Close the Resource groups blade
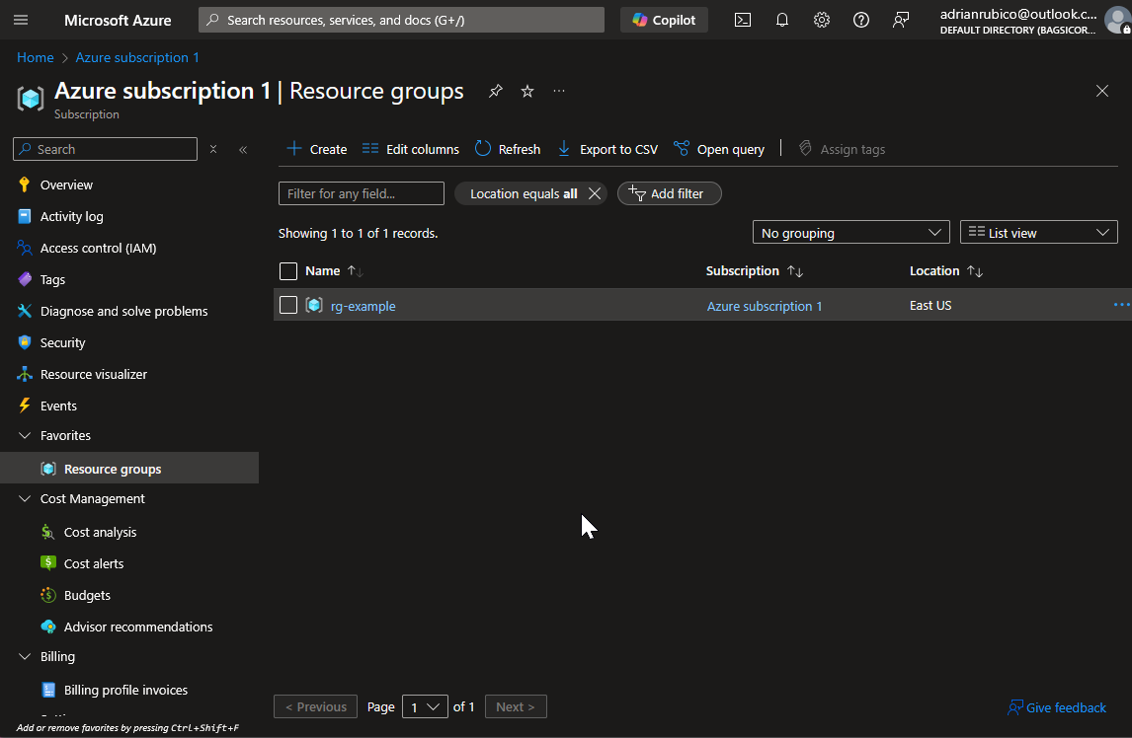The image size is (1132, 738). pyautogui.click(x=1101, y=91)
